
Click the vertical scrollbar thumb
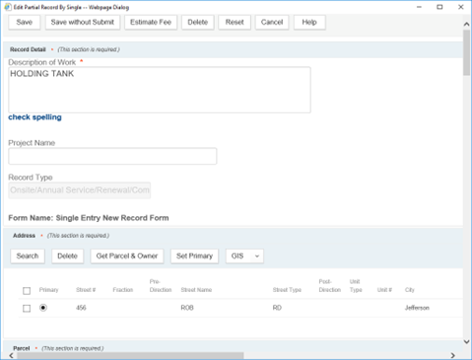(x=466, y=52)
